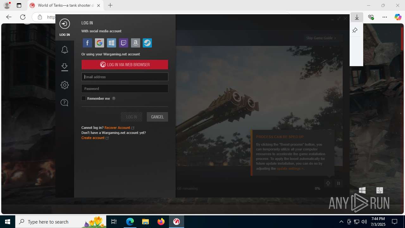The width and height of the screenshot is (405, 228).
Task: Choose Google sign-in icon
Action: pos(99,43)
